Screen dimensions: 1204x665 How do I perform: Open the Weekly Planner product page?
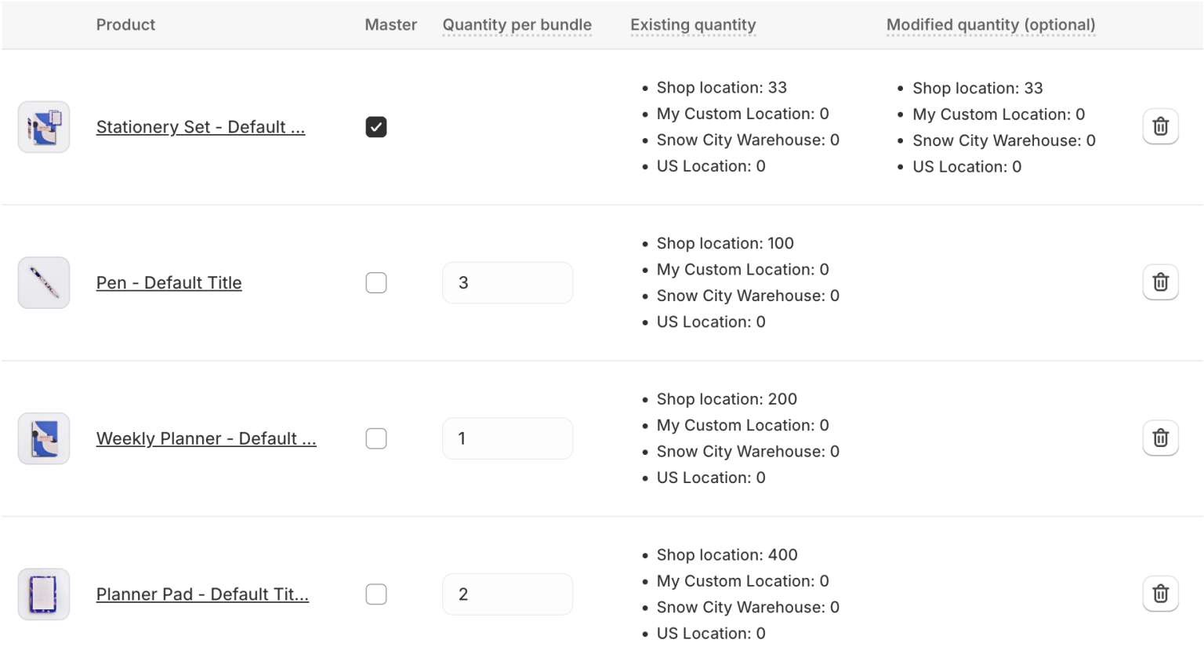click(206, 438)
